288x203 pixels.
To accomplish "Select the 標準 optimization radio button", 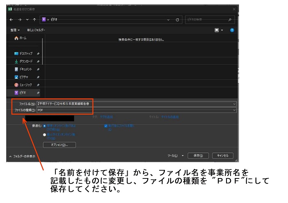I will click(44, 126).
